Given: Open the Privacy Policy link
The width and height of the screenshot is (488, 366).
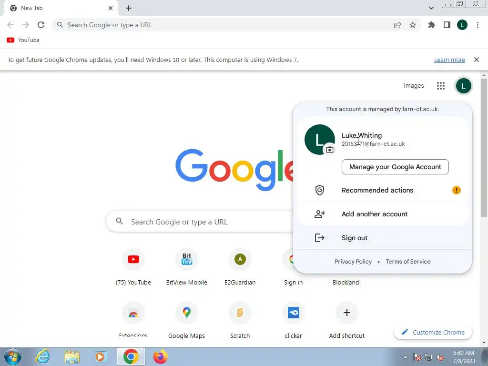Looking at the screenshot, I should point(353,262).
